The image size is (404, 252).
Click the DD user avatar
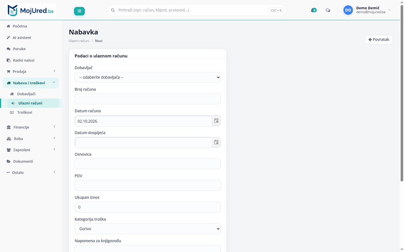pyautogui.click(x=348, y=10)
